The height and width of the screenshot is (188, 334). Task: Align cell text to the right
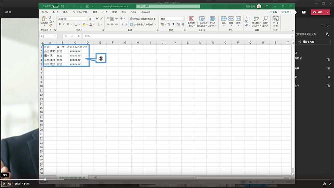point(116,24)
